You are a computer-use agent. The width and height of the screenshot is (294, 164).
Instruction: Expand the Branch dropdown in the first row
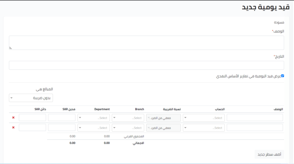pos(128,118)
